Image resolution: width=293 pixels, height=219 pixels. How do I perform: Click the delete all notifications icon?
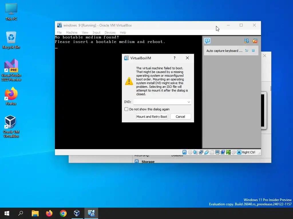click(x=255, y=40)
